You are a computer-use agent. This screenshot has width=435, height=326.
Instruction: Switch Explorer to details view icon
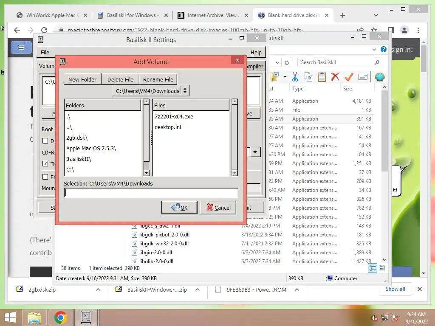click(x=373, y=268)
